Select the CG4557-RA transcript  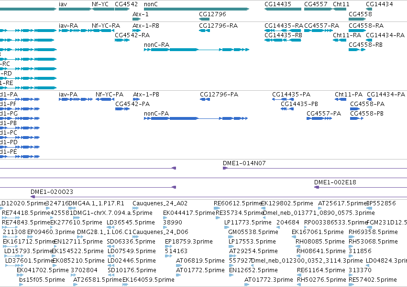(x=318, y=31)
